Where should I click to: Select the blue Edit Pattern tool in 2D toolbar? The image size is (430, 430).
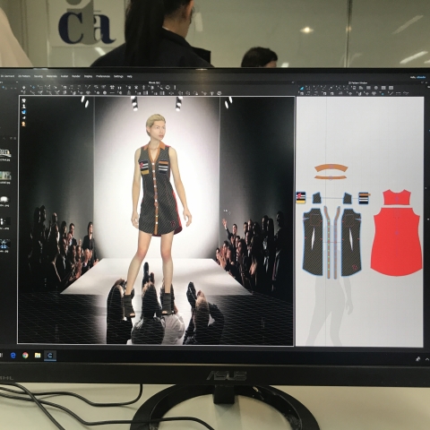[x=302, y=88]
